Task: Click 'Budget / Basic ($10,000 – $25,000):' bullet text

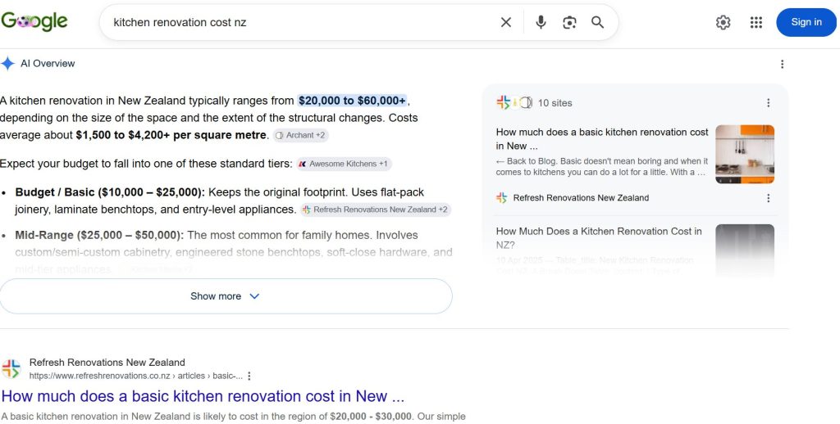Action: (110, 192)
